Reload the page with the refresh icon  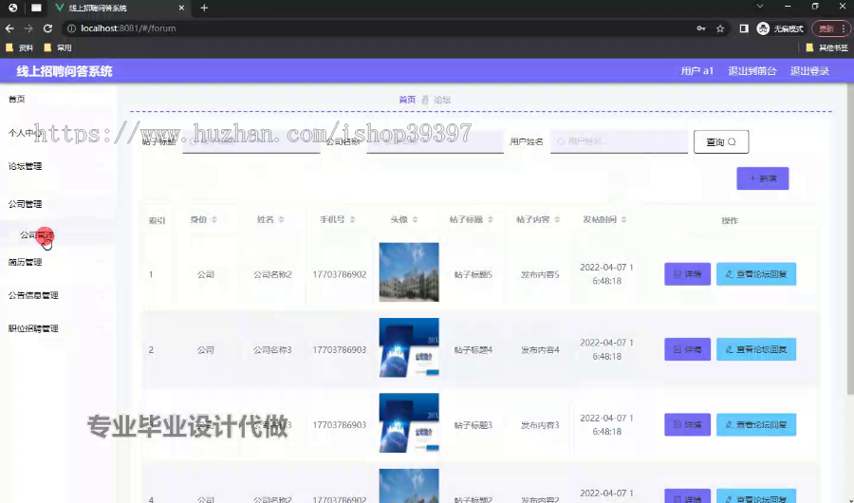(48, 28)
